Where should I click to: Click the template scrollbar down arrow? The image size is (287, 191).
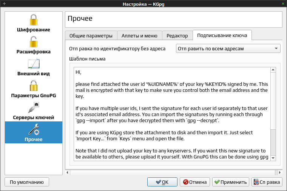pos(273,158)
